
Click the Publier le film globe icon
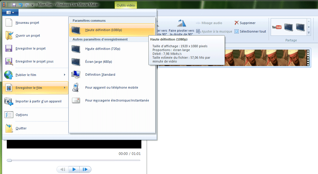(9, 75)
